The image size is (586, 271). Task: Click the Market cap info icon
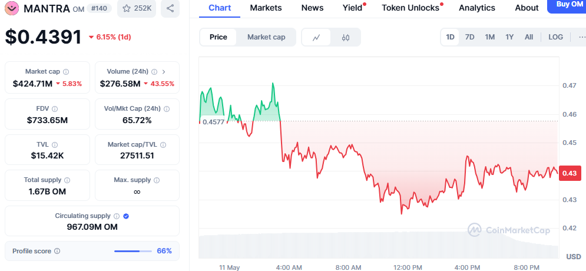tap(66, 71)
